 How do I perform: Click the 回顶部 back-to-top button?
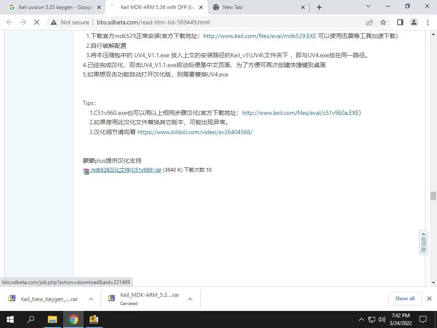pyautogui.click(x=423, y=243)
